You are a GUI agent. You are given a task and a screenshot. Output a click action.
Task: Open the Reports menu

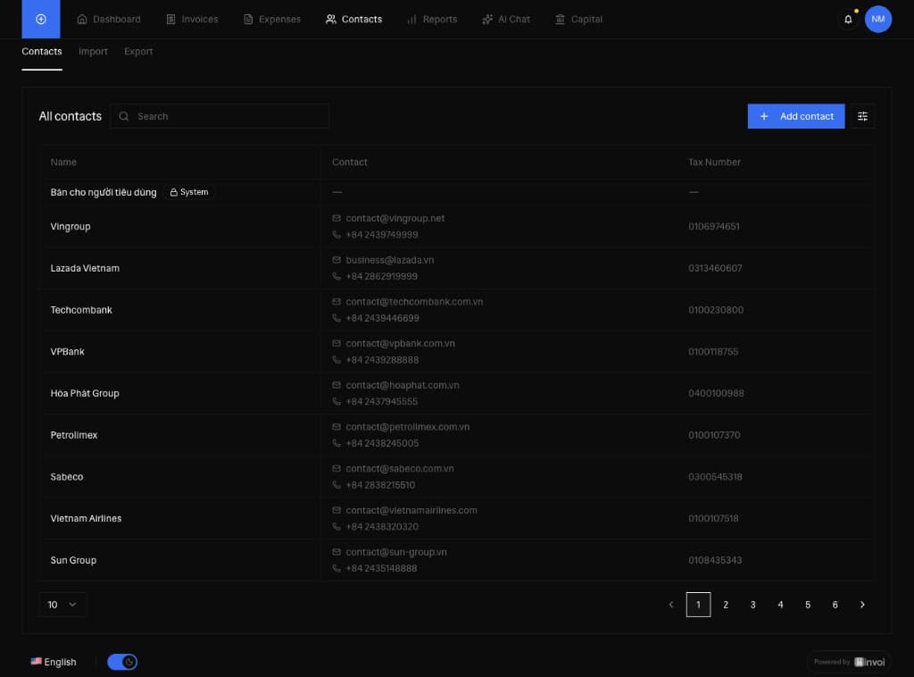pyautogui.click(x=432, y=20)
